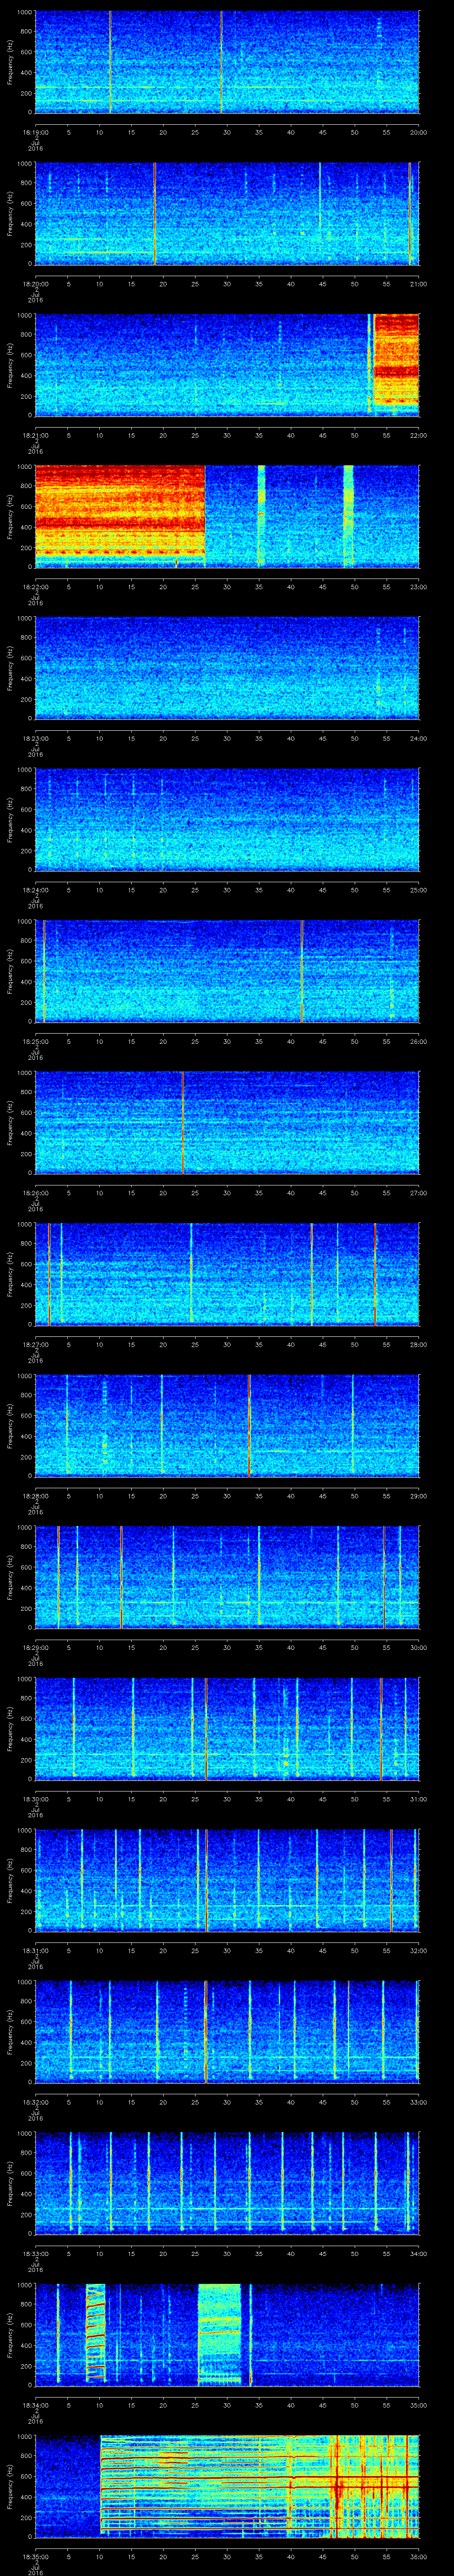Click the red spike at 12 seconds in the 18:19:00 spectrogram
Image resolution: width=454 pixels, height=2576 pixels.
111,62
